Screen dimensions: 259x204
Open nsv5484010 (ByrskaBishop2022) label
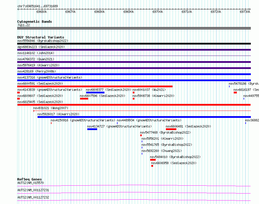(175, 157)
